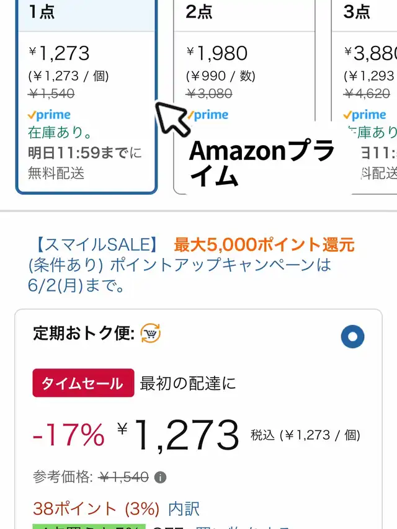
Task: Click the orange 最大5,000ポイント還元 text
Action: point(264,244)
